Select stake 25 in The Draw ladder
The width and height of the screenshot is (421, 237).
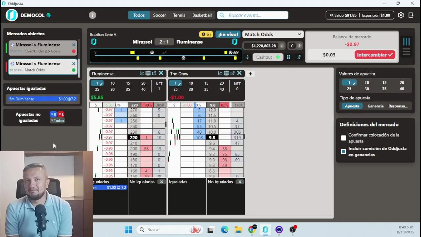click(x=175, y=89)
